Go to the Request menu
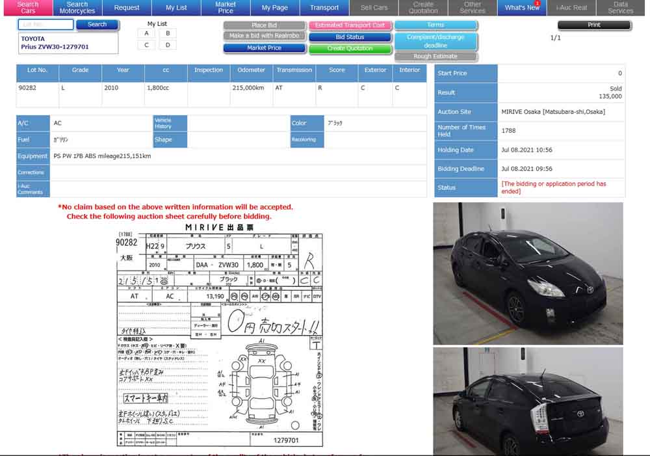650x456 pixels. 127,7
